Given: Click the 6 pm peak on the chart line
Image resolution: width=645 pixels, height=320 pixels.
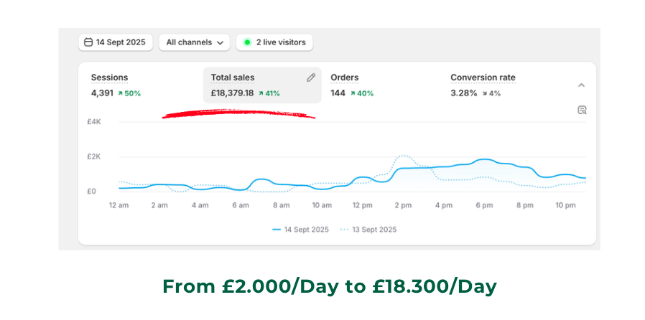Looking at the screenshot, I should [486, 160].
